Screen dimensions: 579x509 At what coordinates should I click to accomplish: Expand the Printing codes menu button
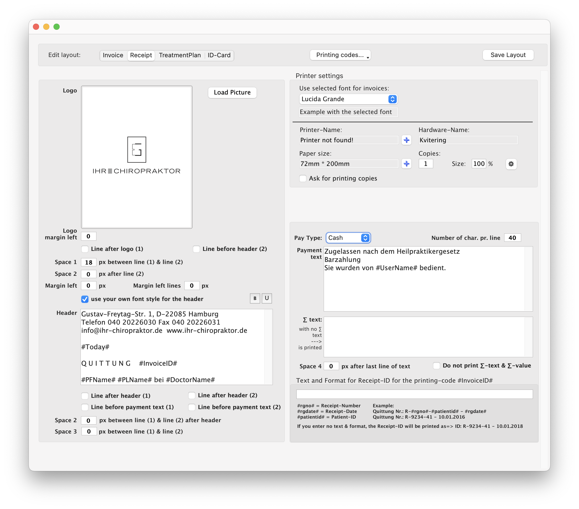tap(340, 55)
